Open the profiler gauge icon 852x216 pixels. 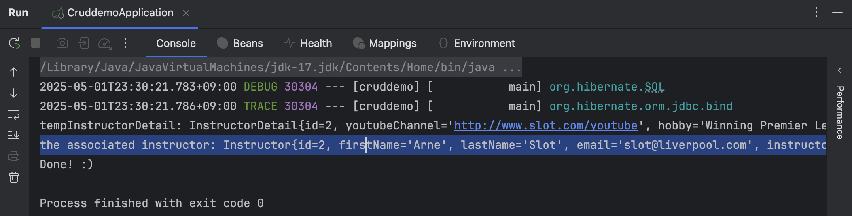(105, 43)
